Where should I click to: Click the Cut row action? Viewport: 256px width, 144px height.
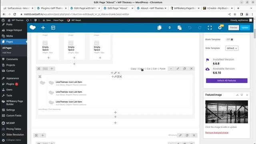tap(148, 69)
